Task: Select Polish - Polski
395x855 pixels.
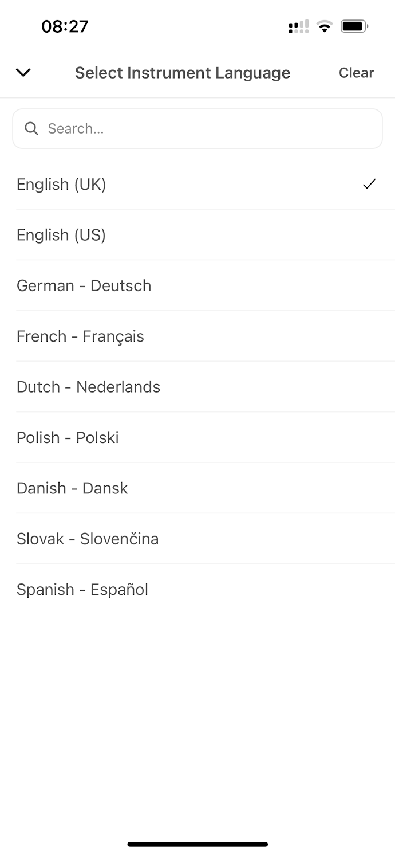Action: [68, 437]
